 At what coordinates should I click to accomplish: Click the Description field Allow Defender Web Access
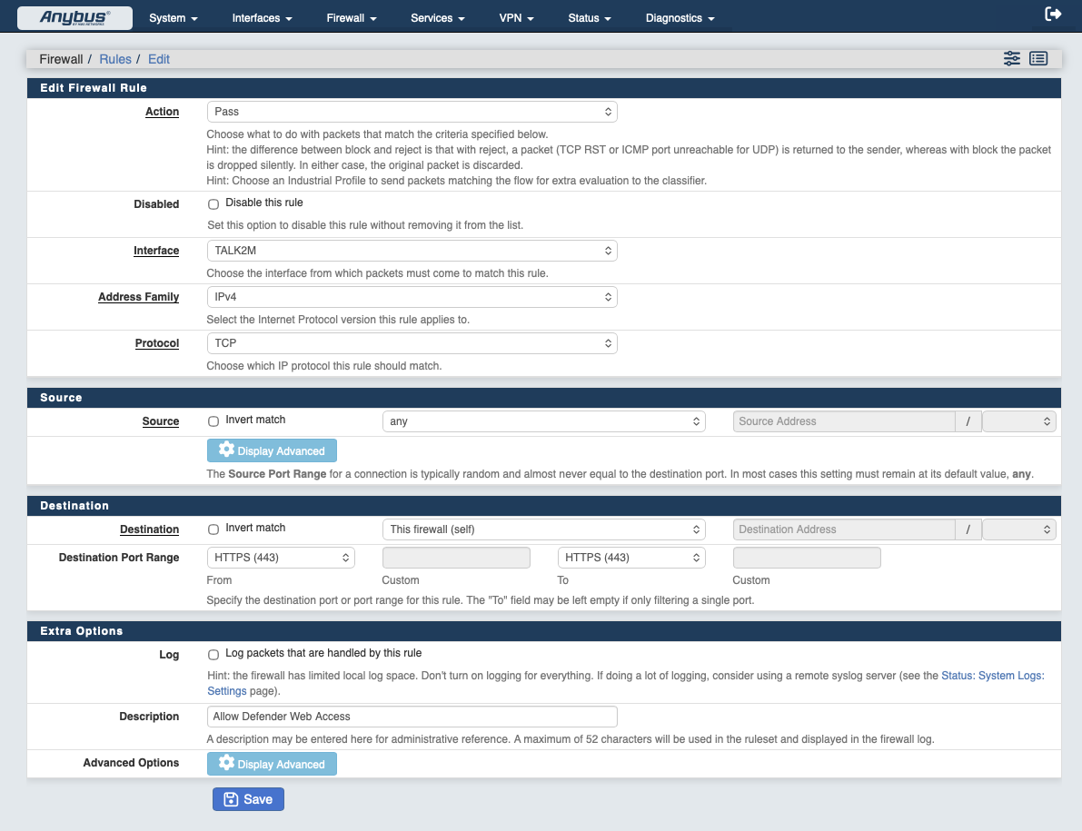click(x=412, y=717)
